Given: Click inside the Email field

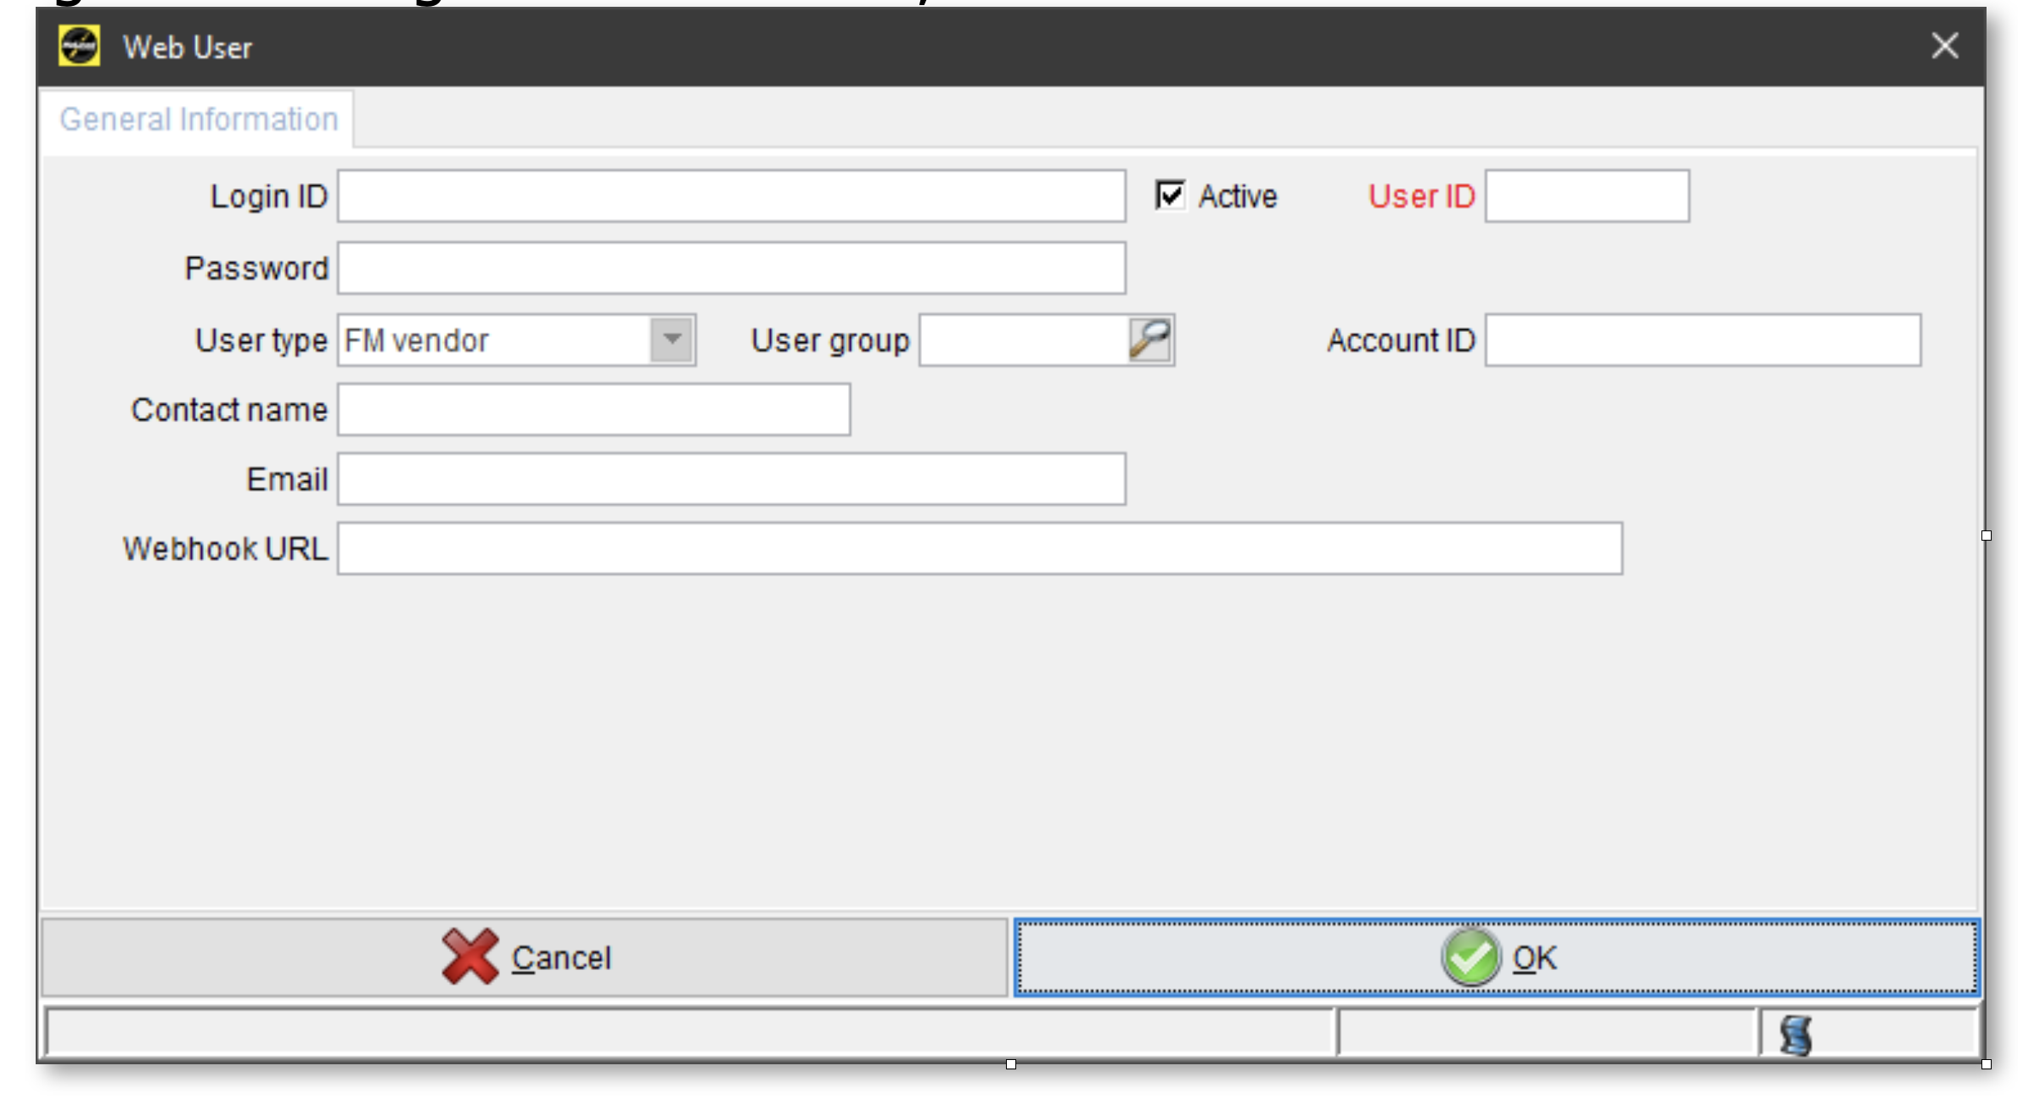Looking at the screenshot, I should 731,480.
